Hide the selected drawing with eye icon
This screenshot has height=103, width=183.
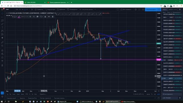tap(49, 17)
